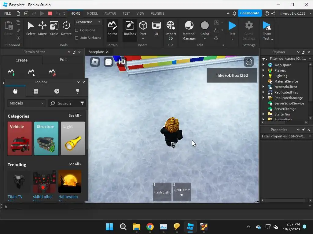Open Toolbox Recent clock tab
Screen dimensions: 313x234
tap(57, 91)
